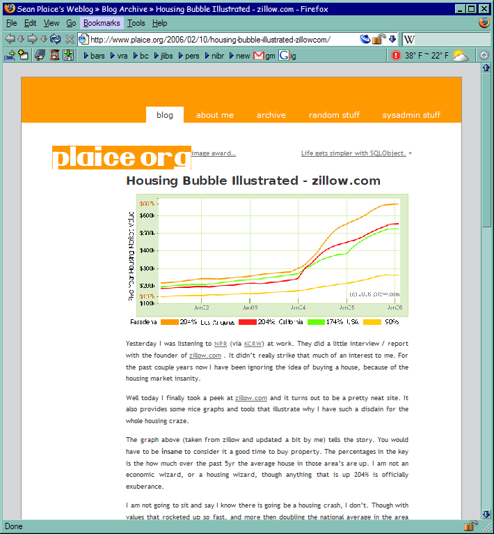Open zillow.com link after 'took a peek at'
This screenshot has width=494, height=534.
(251, 398)
